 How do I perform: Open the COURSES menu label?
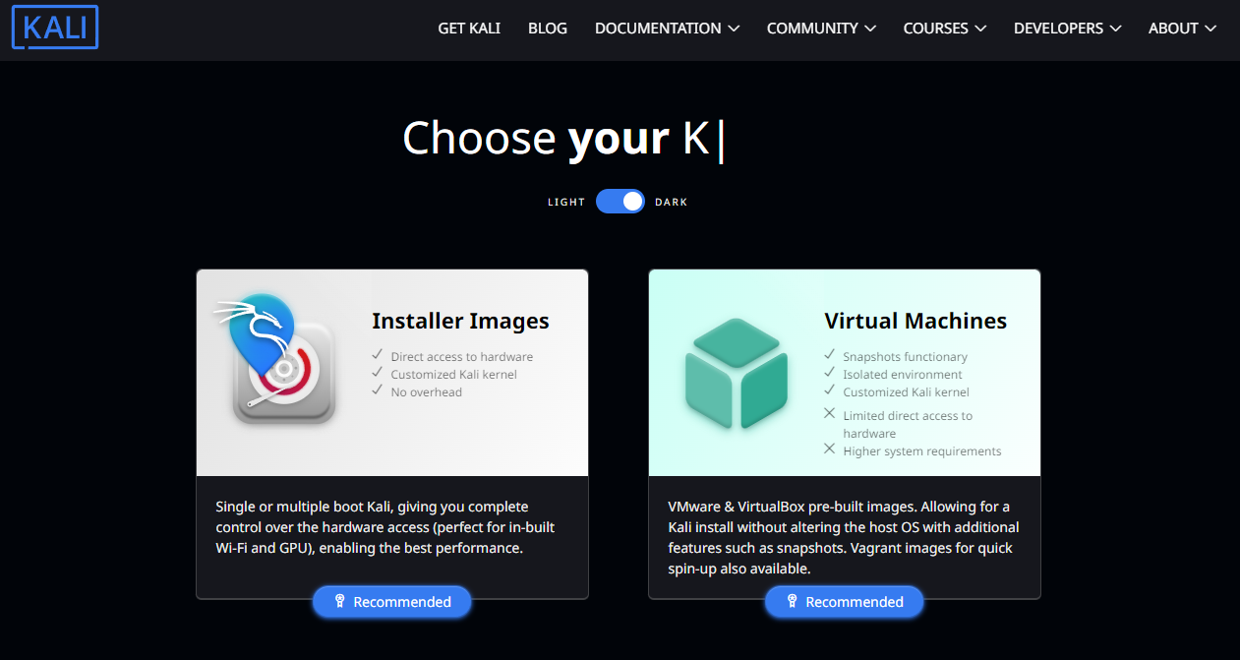click(x=936, y=29)
